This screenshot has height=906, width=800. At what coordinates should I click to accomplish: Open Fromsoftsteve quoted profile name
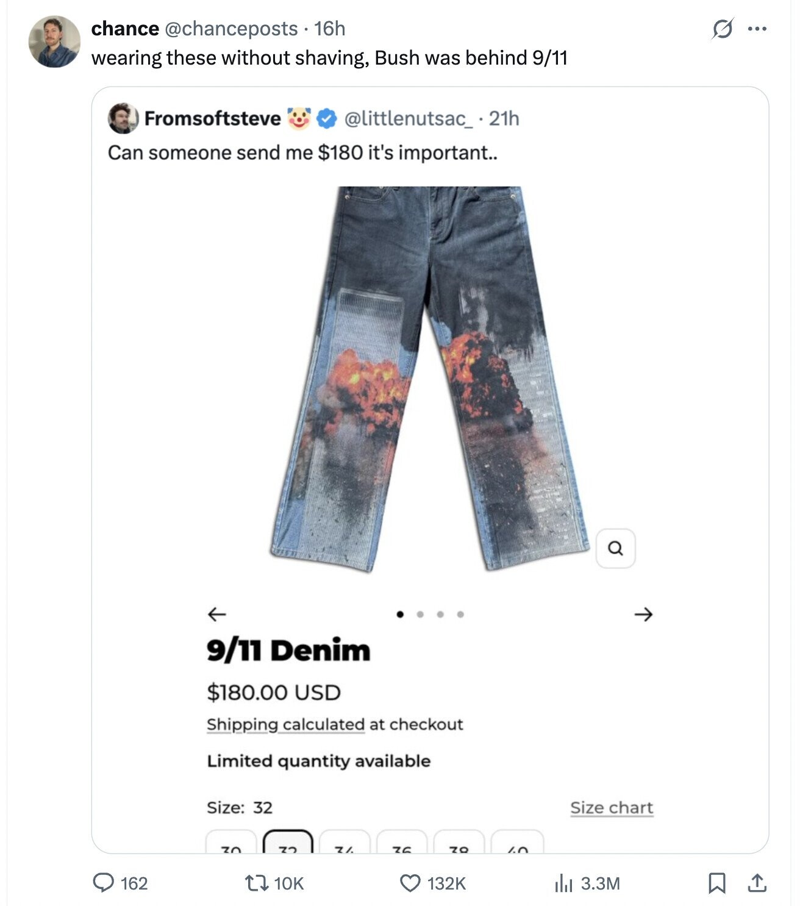click(x=212, y=118)
